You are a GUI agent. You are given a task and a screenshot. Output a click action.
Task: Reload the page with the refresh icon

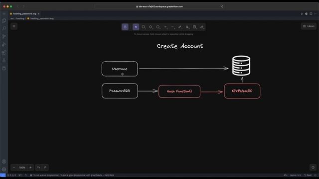click(x=222, y=6)
